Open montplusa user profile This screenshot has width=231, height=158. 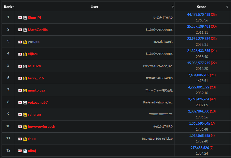pos(37,90)
